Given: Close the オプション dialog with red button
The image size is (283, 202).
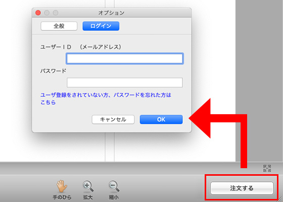Looking at the screenshot, I should [x=38, y=13].
